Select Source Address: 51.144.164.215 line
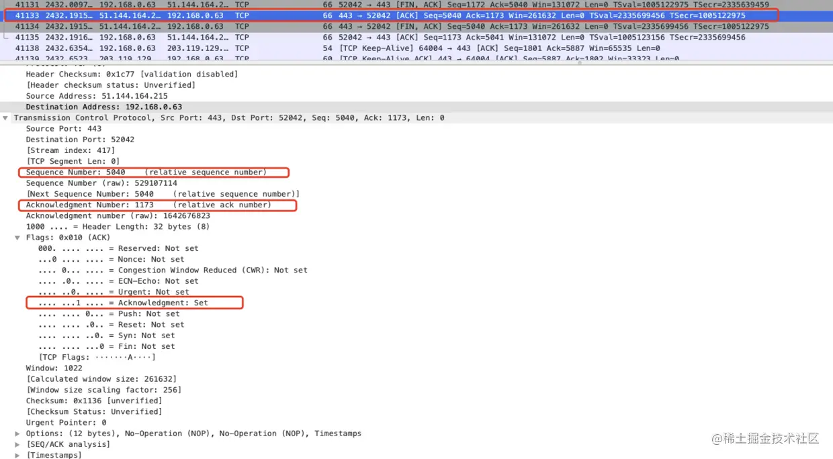Screen dimensions: 833x459 point(97,96)
